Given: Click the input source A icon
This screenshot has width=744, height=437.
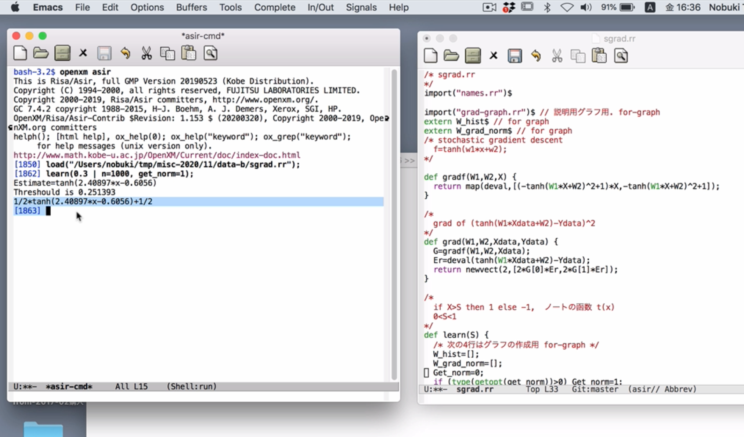Looking at the screenshot, I should tap(650, 7).
